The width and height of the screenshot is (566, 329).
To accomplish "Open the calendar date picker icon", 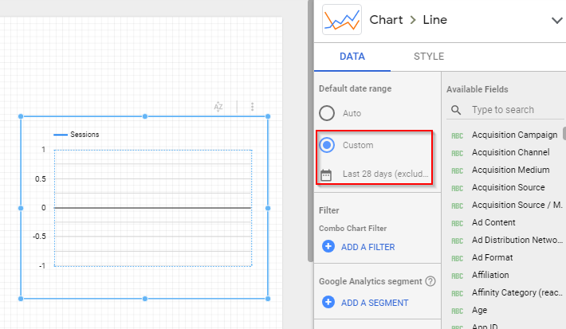I will (x=326, y=174).
